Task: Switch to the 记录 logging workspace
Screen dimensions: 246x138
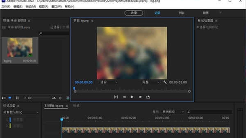Action: [157, 13]
